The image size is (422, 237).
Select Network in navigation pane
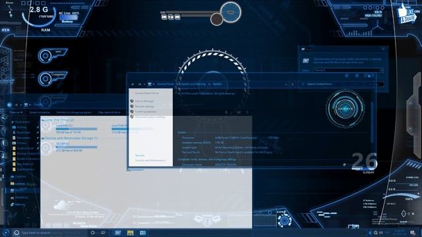click(x=20, y=205)
